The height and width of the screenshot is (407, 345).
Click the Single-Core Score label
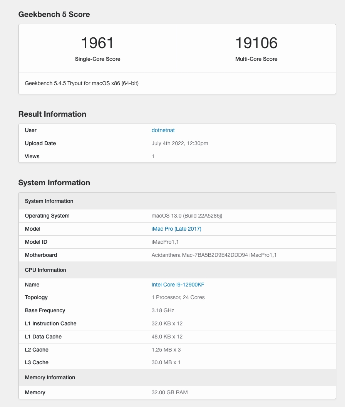pos(97,59)
